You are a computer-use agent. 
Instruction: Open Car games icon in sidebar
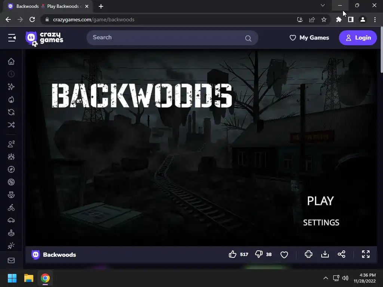click(x=11, y=220)
